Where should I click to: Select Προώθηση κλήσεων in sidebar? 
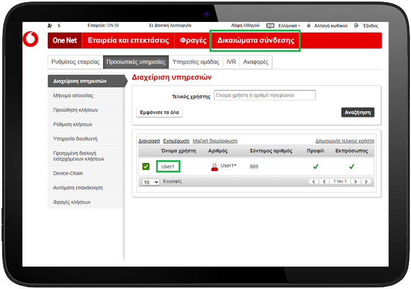(86, 110)
